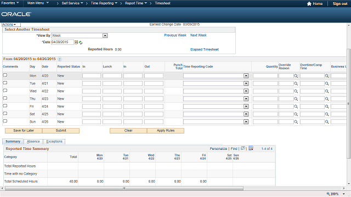Viewport: 351px width, 197px height.
Task: Expand Time Reporting Code dropdown for Fri
Action: point(246,107)
